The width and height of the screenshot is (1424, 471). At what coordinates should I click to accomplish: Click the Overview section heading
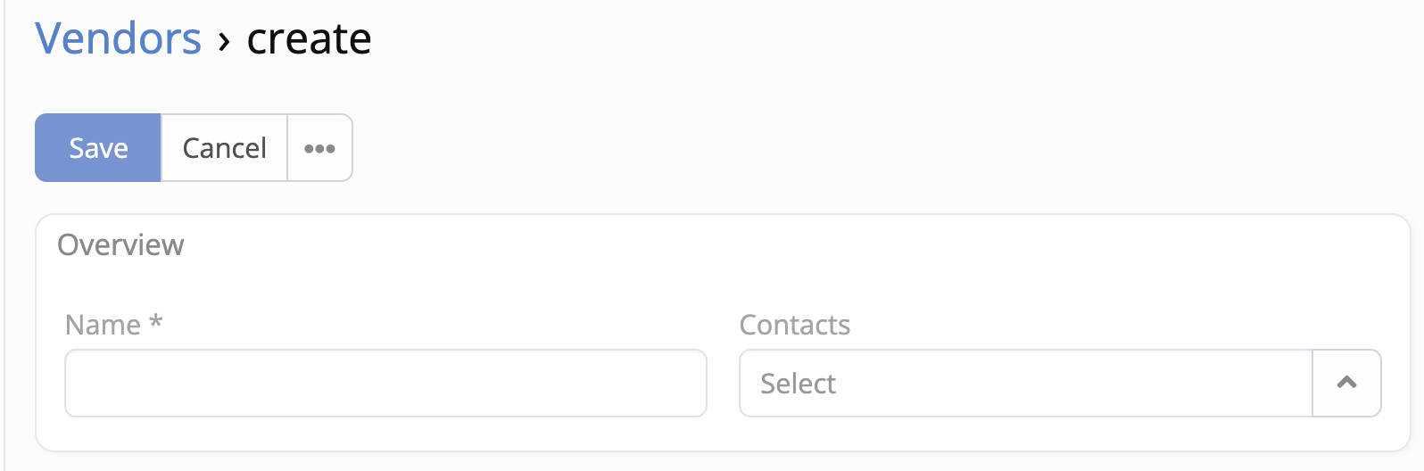(120, 244)
